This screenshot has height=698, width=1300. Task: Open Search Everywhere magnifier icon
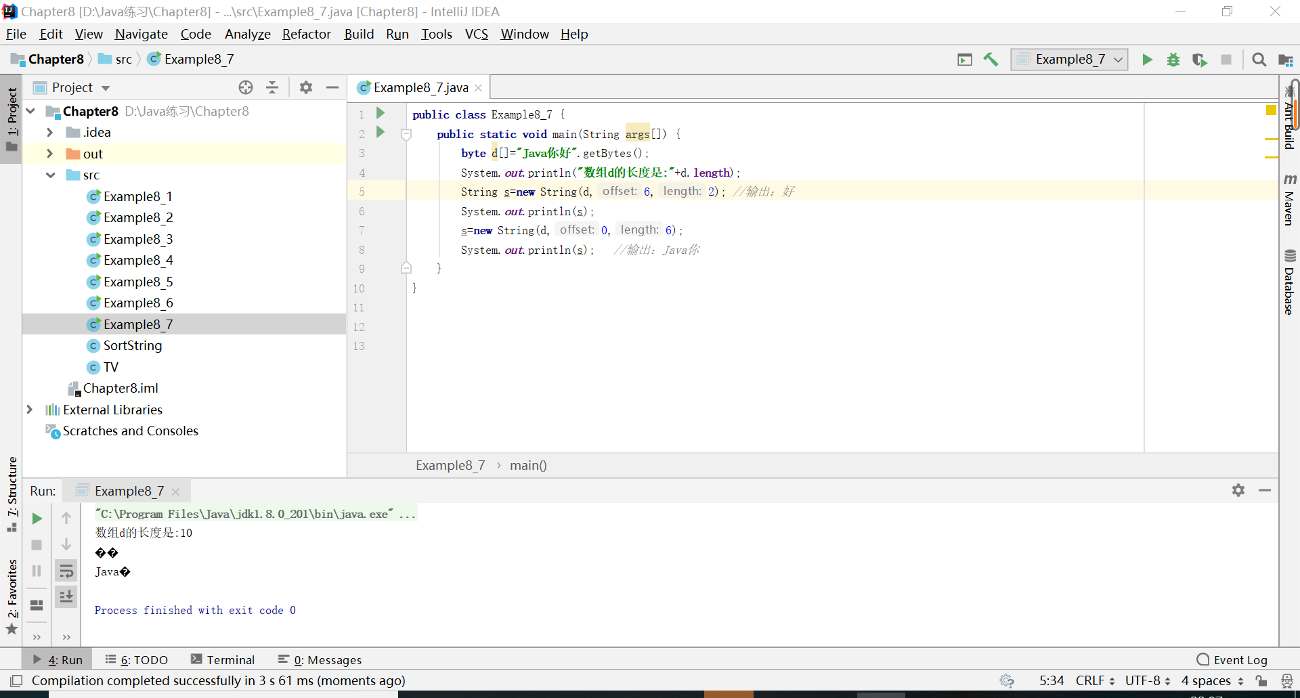pos(1259,60)
